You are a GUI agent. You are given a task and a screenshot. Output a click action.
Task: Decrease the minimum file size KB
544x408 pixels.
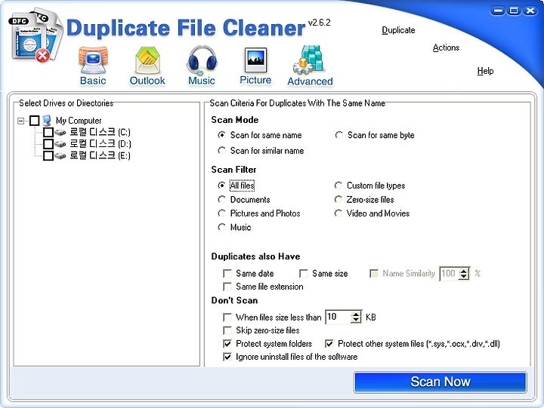tap(356, 320)
